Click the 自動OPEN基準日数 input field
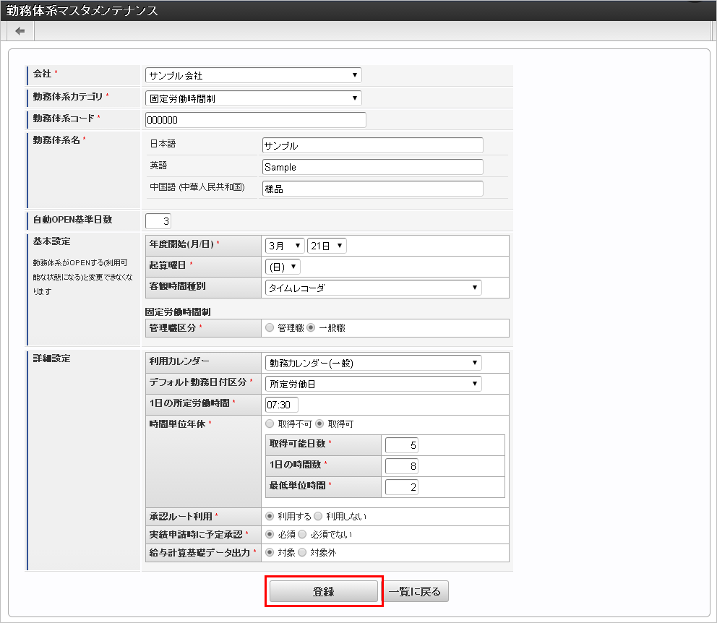The height and width of the screenshot is (623, 717). coord(158,221)
